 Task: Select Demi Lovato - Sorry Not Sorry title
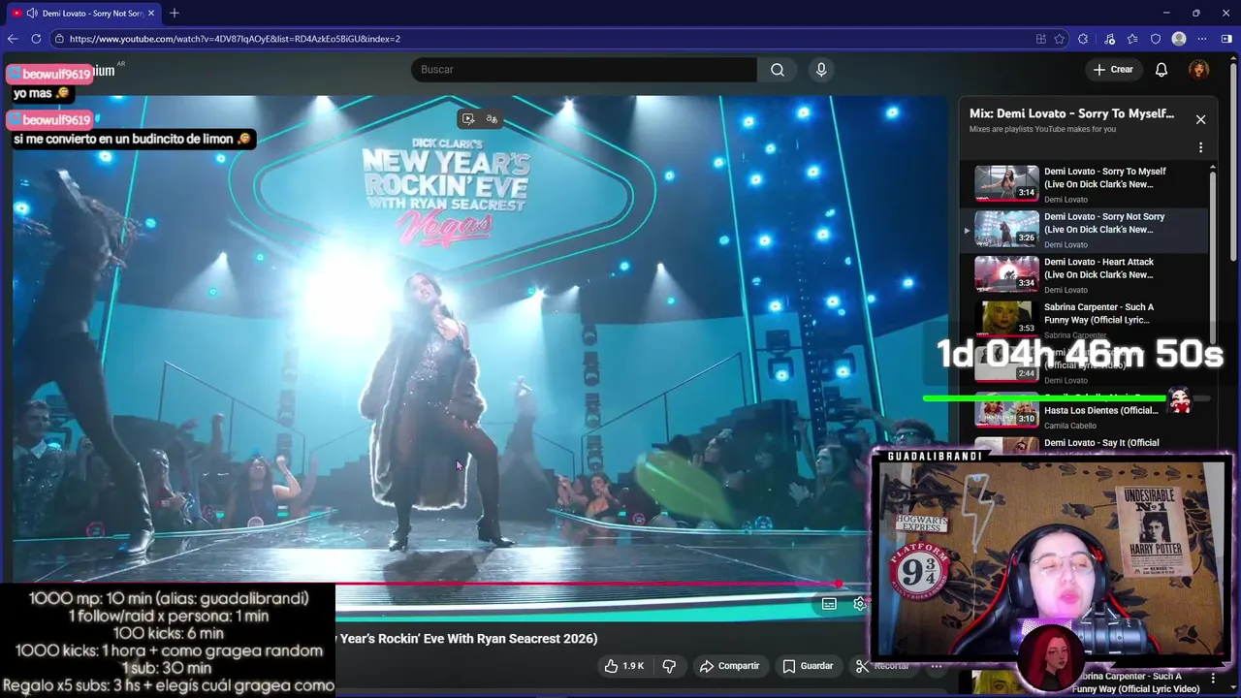(1104, 223)
